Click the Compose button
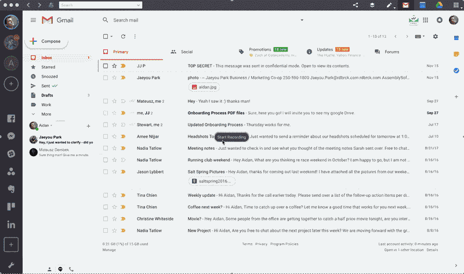 coord(46,41)
